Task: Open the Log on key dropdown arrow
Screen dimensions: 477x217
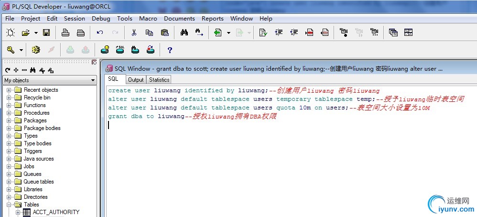Action: [x=21, y=50]
